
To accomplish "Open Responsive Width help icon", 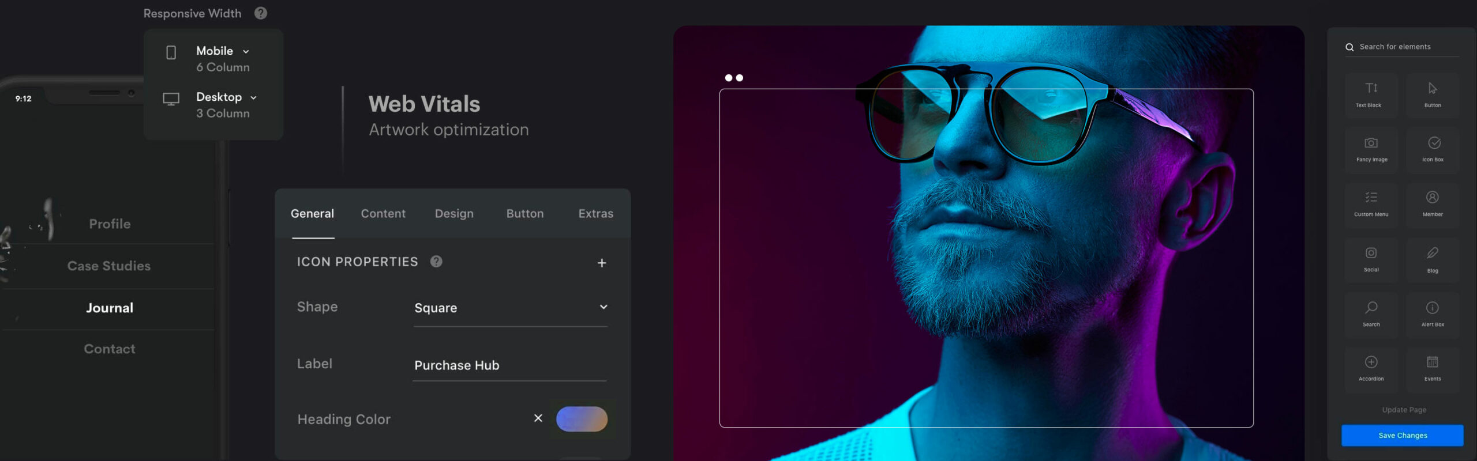I will click(261, 13).
